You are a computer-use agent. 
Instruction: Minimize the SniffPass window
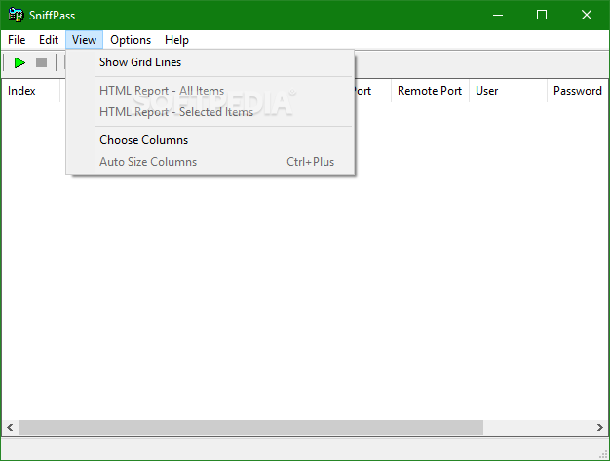coord(498,16)
